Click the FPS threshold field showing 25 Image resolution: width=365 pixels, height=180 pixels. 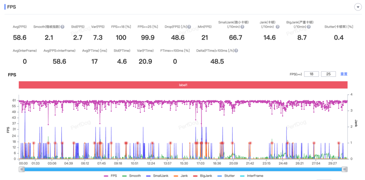(328, 74)
